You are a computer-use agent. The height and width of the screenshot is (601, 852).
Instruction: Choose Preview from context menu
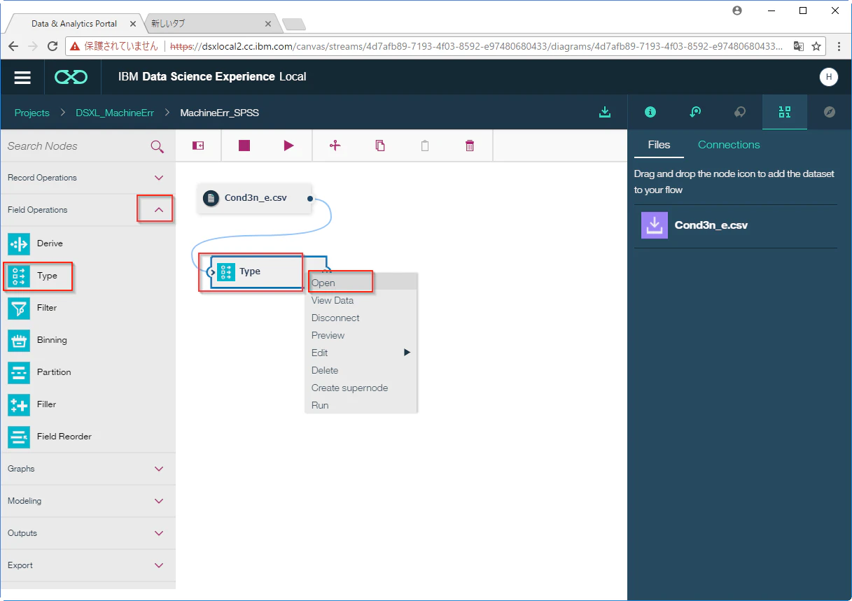(x=361, y=335)
